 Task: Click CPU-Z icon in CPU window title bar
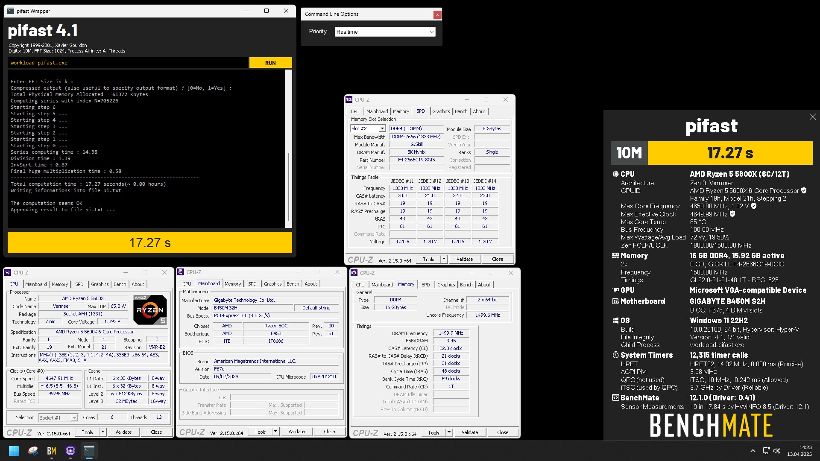click(x=8, y=272)
